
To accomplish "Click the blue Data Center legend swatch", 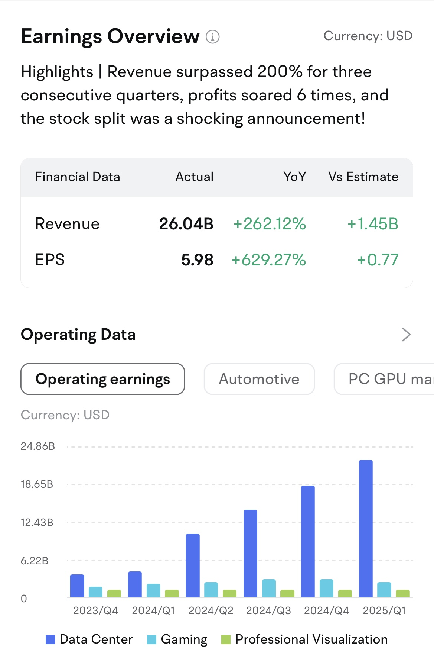I will click(50, 639).
